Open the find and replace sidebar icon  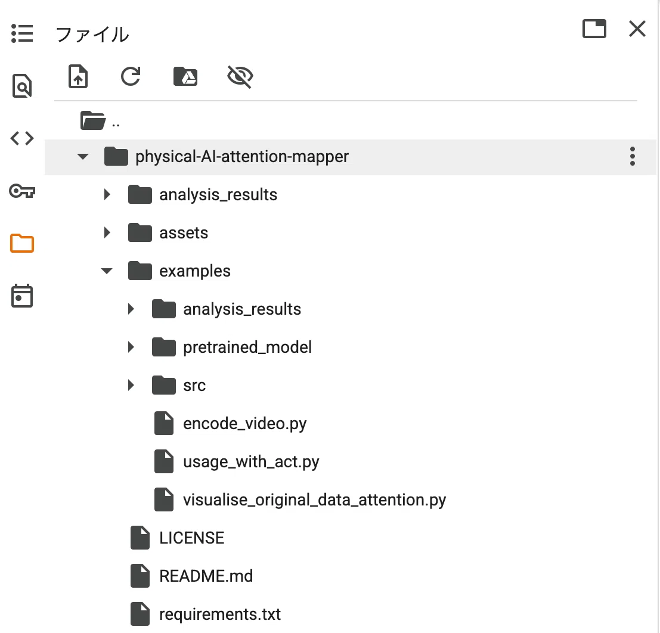coord(22,86)
